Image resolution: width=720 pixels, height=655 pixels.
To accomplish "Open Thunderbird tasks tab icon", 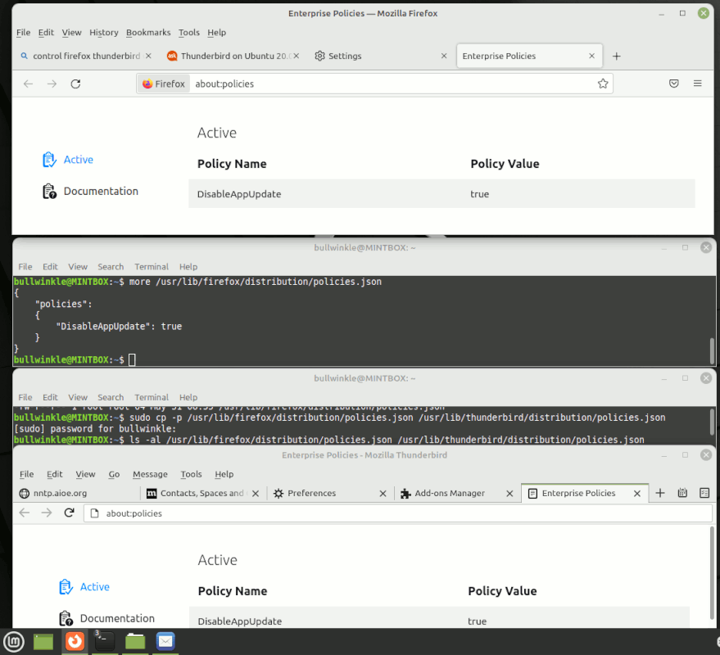I will [x=704, y=493].
